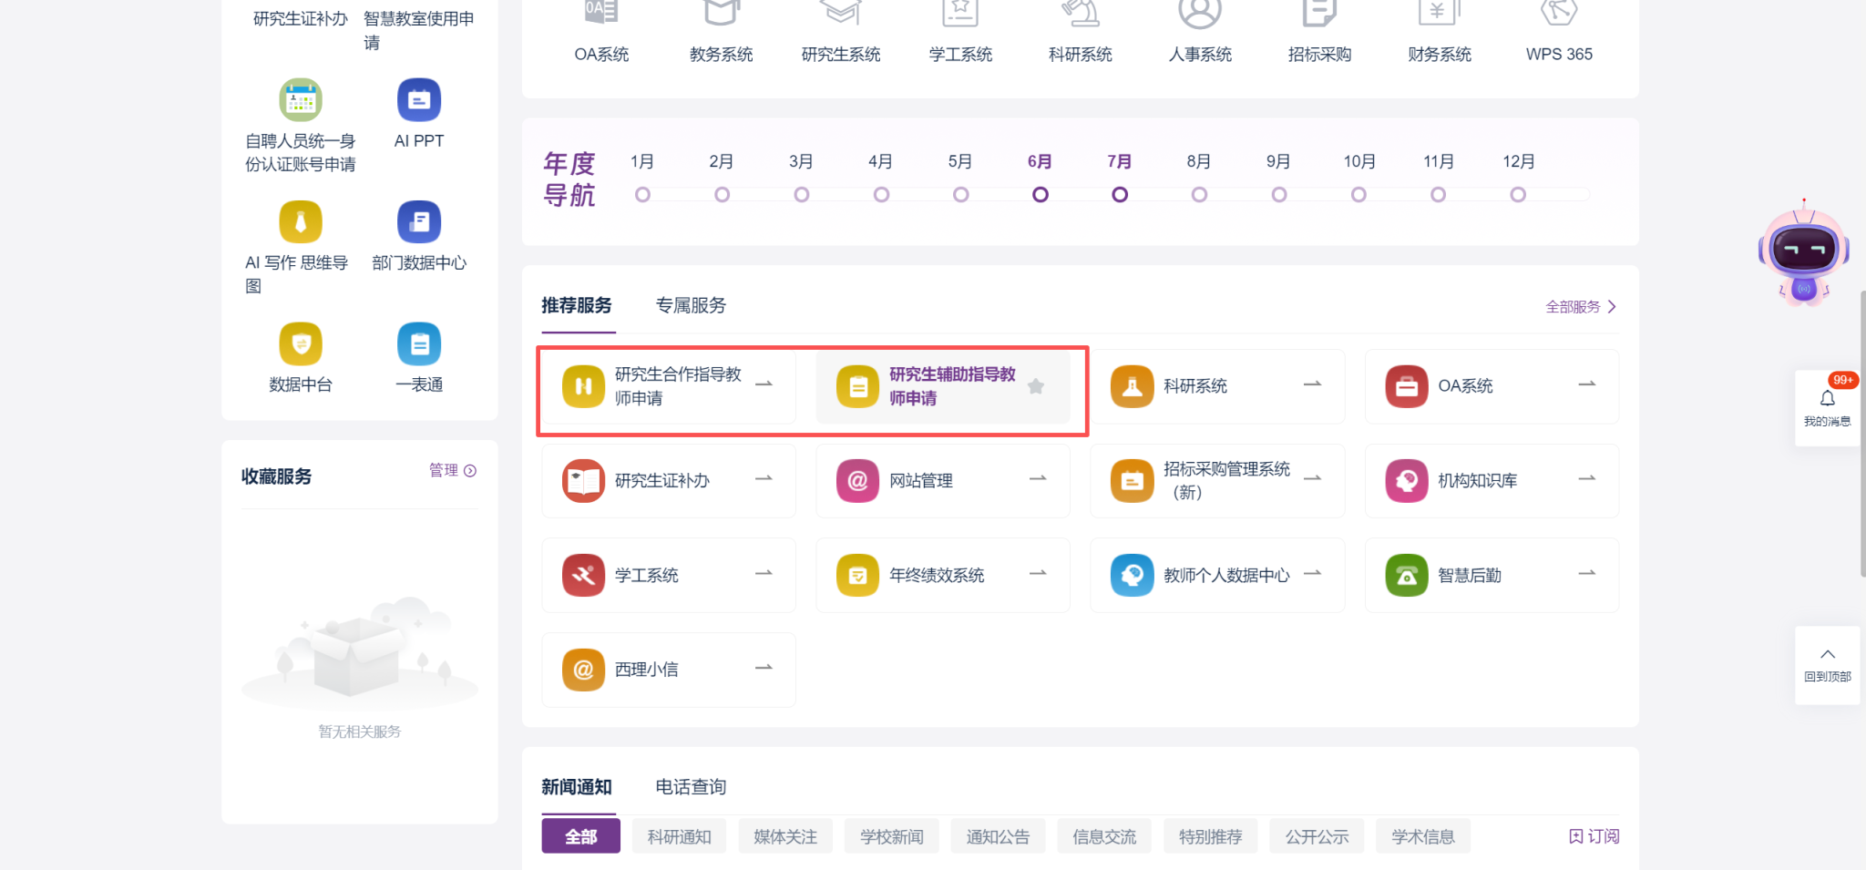Select the 6月 timeline marker
This screenshot has width=1866, height=870.
point(1040,195)
